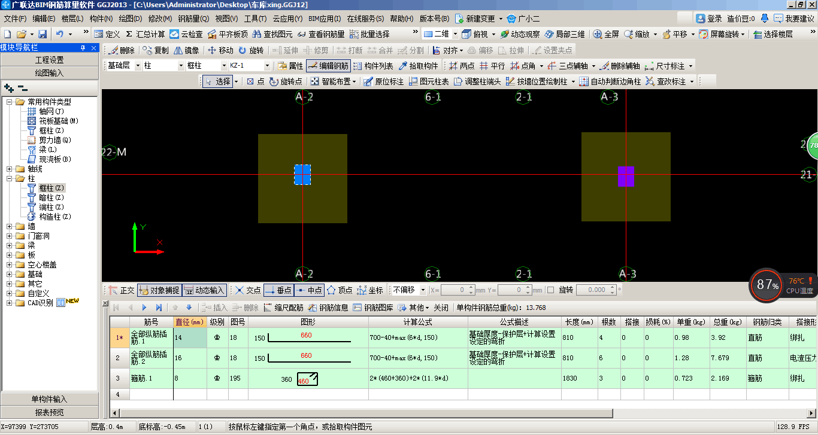Click the 报表预览 button
Viewport: 818px width, 435px height.
click(x=49, y=412)
